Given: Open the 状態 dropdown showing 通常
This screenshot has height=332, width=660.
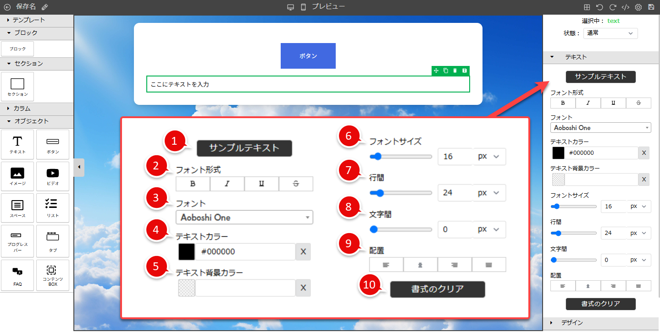Looking at the screenshot, I should pos(610,33).
